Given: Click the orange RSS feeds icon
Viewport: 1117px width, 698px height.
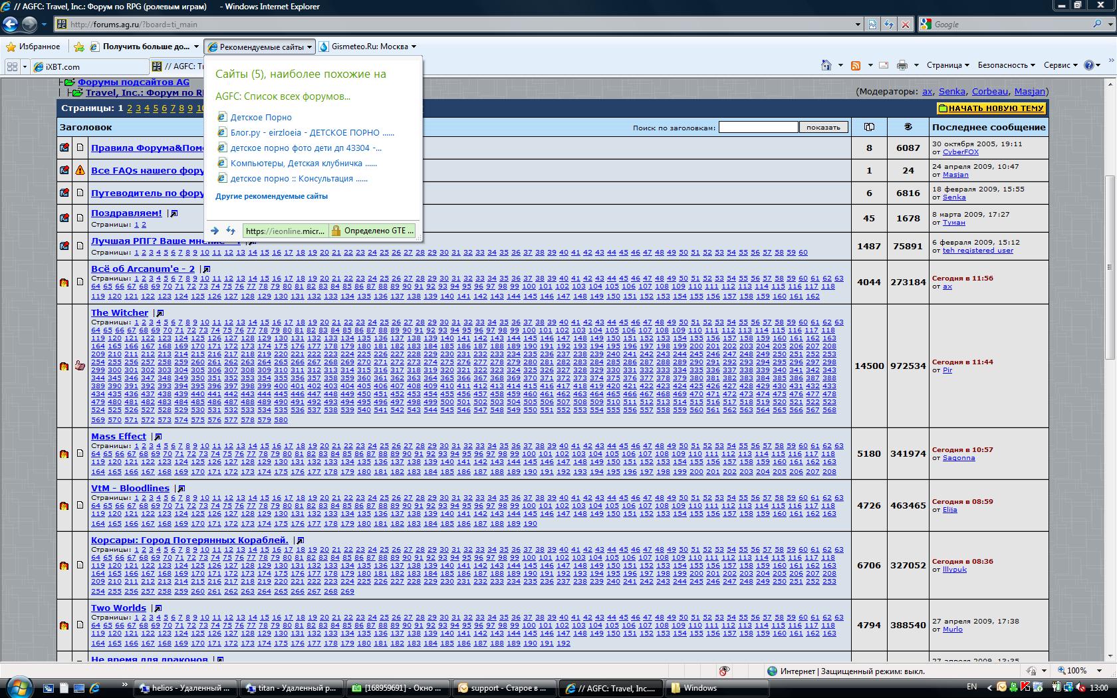Looking at the screenshot, I should coord(856,65).
